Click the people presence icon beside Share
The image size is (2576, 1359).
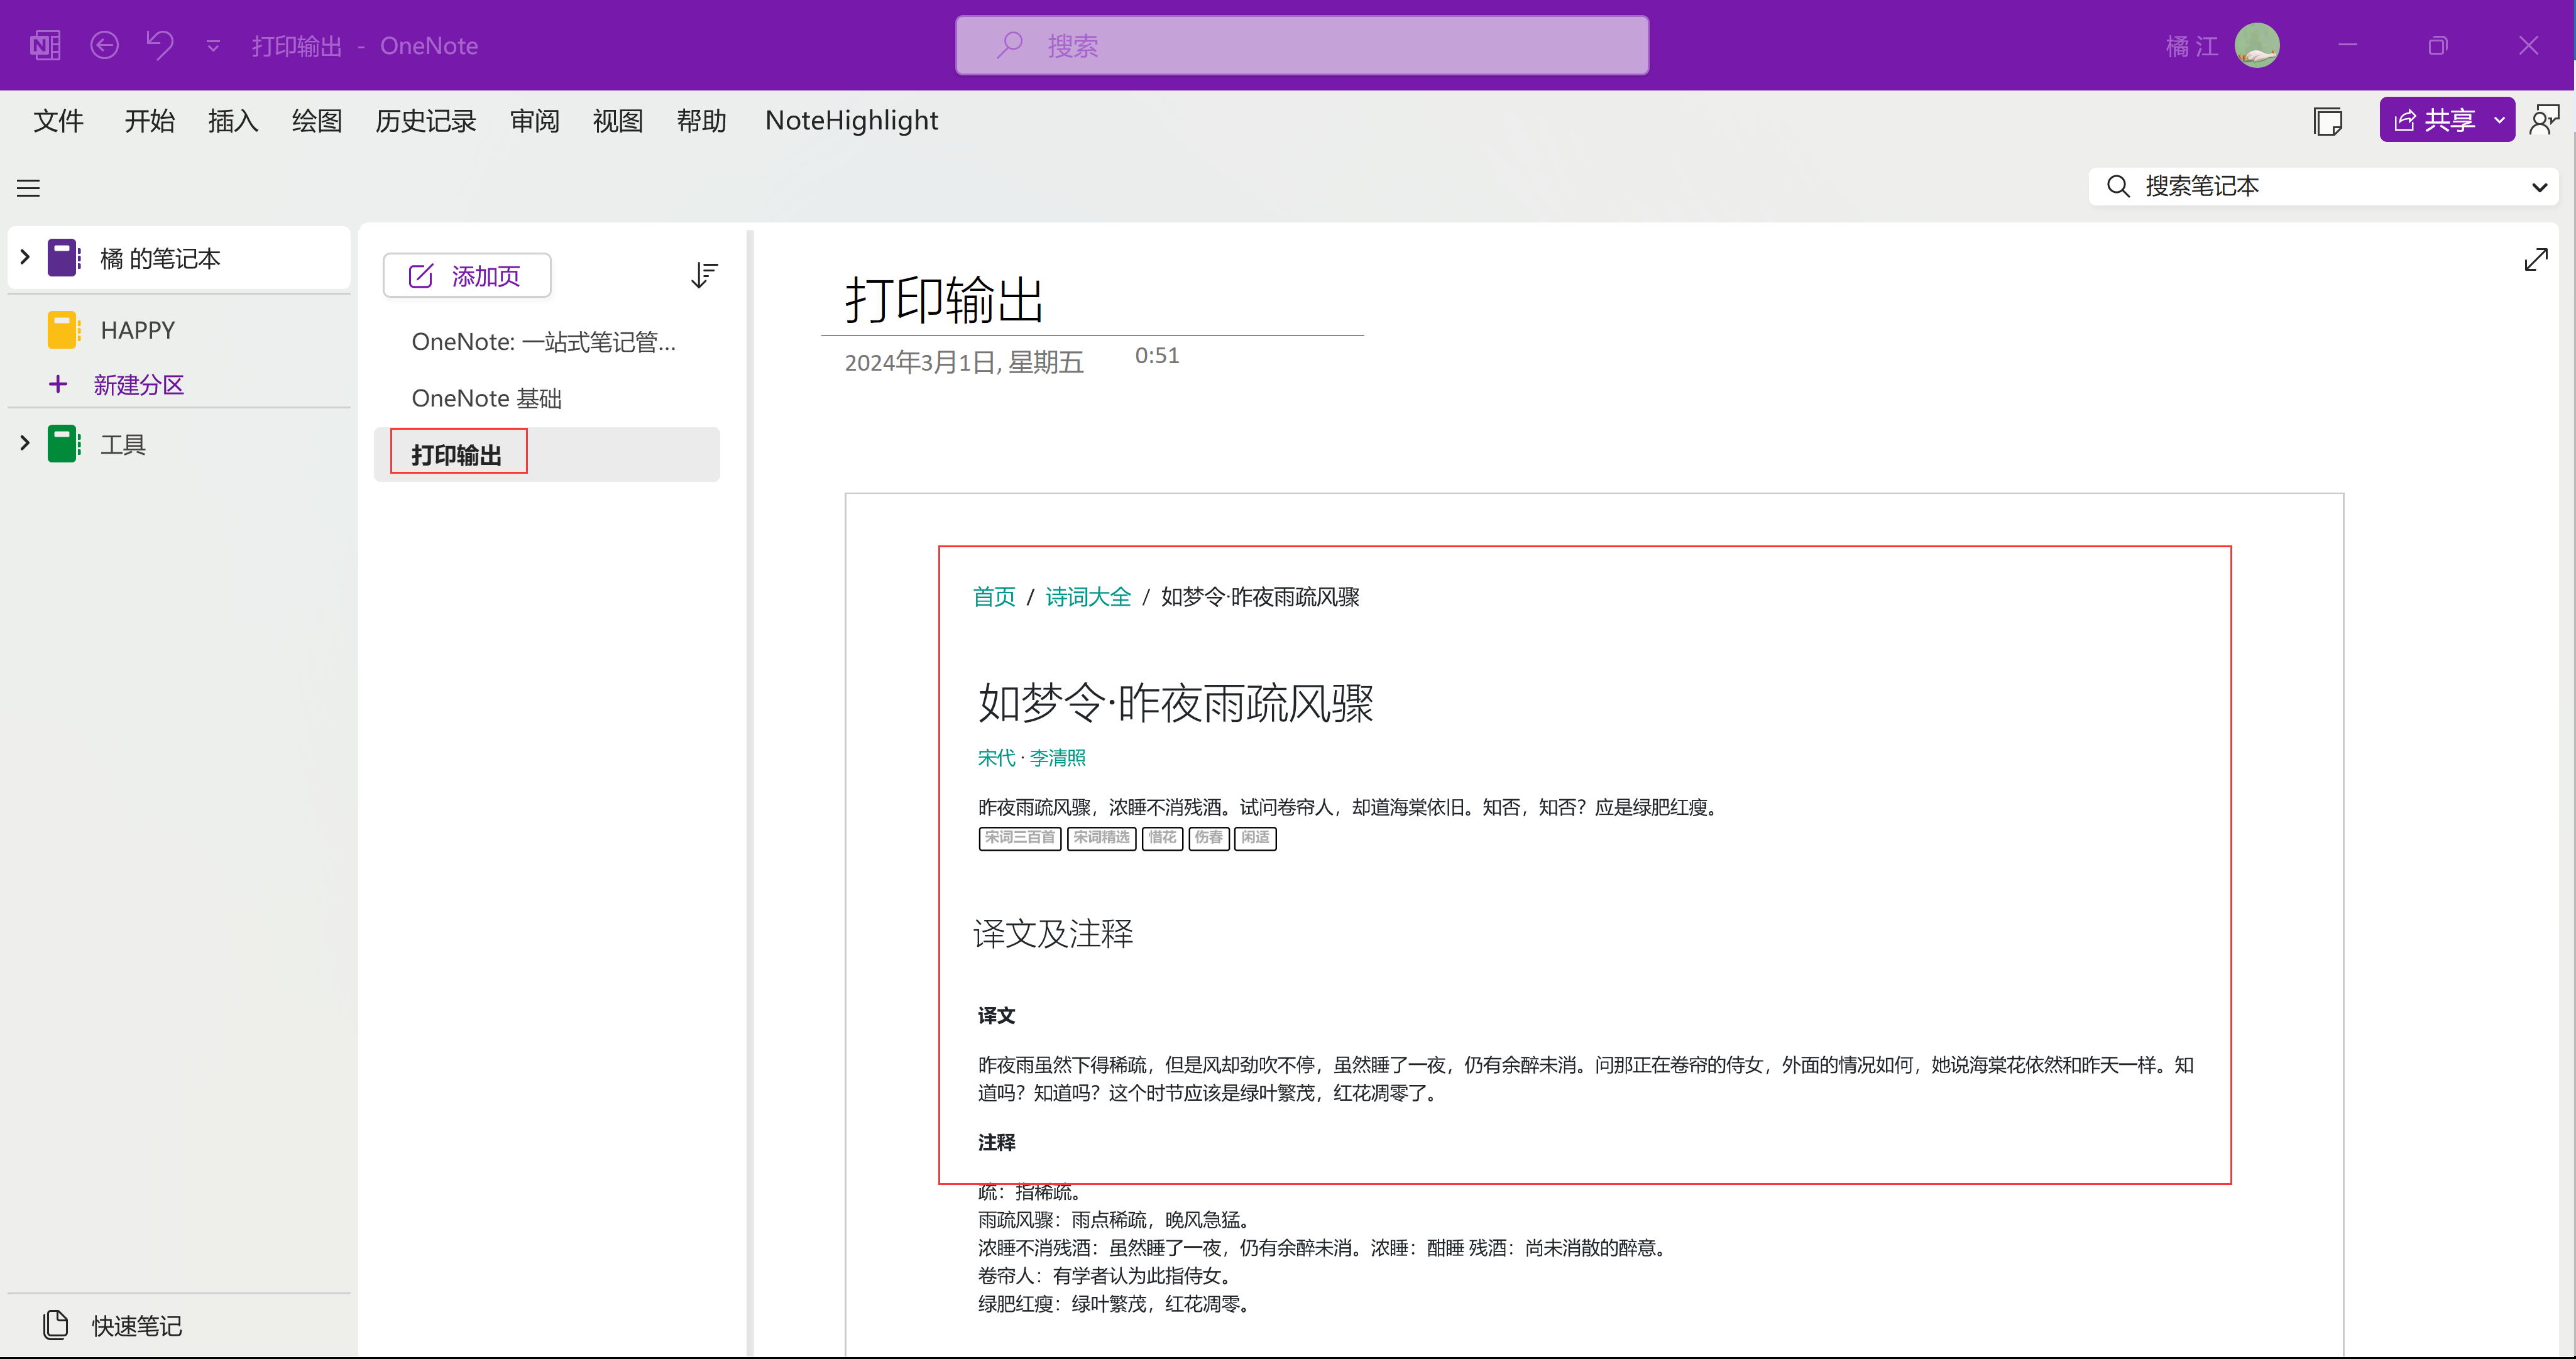click(x=2544, y=120)
